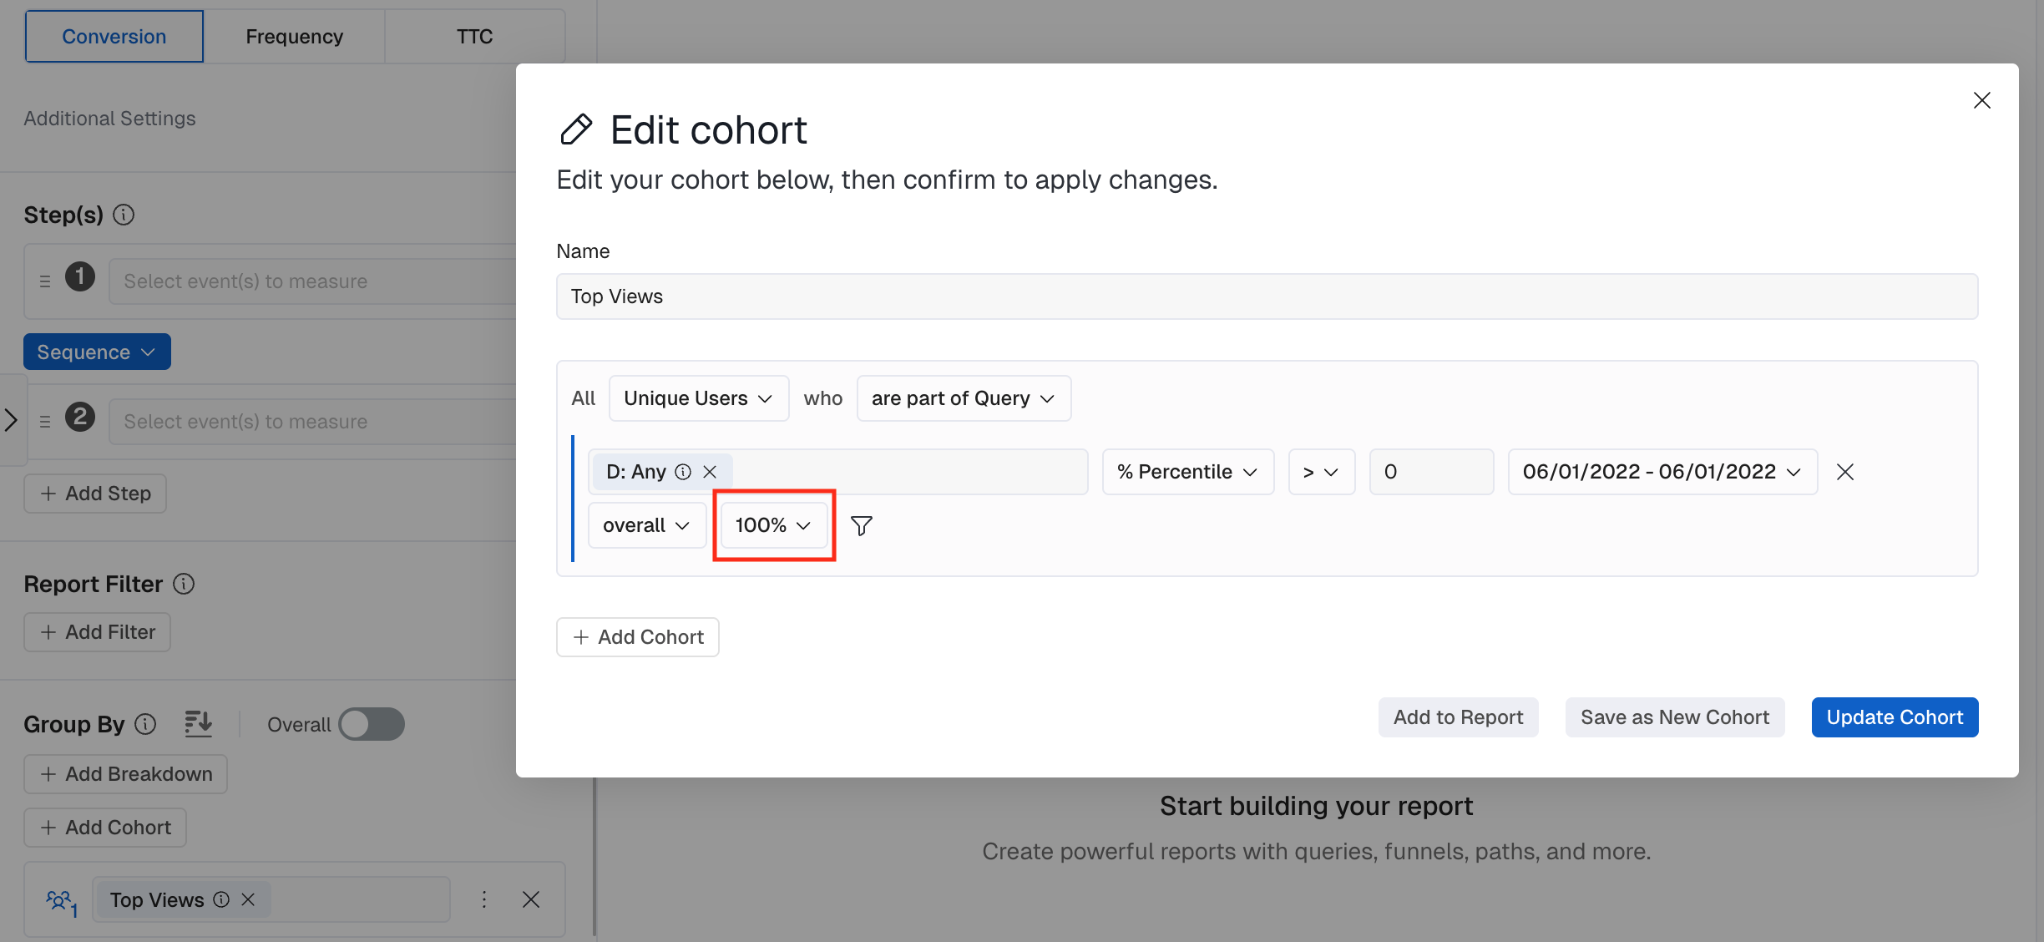Open the Unique Users dropdown

pos(698,398)
